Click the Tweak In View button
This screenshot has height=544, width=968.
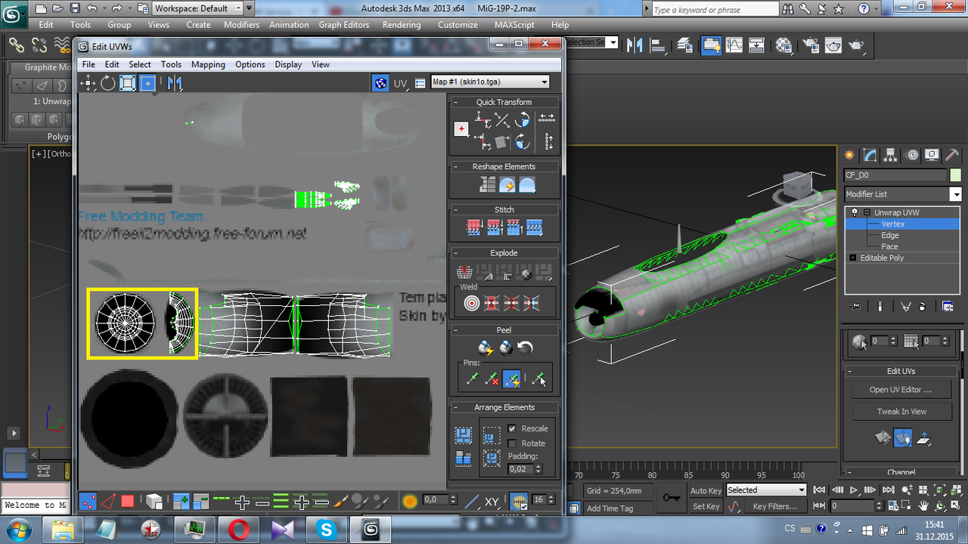pos(901,411)
